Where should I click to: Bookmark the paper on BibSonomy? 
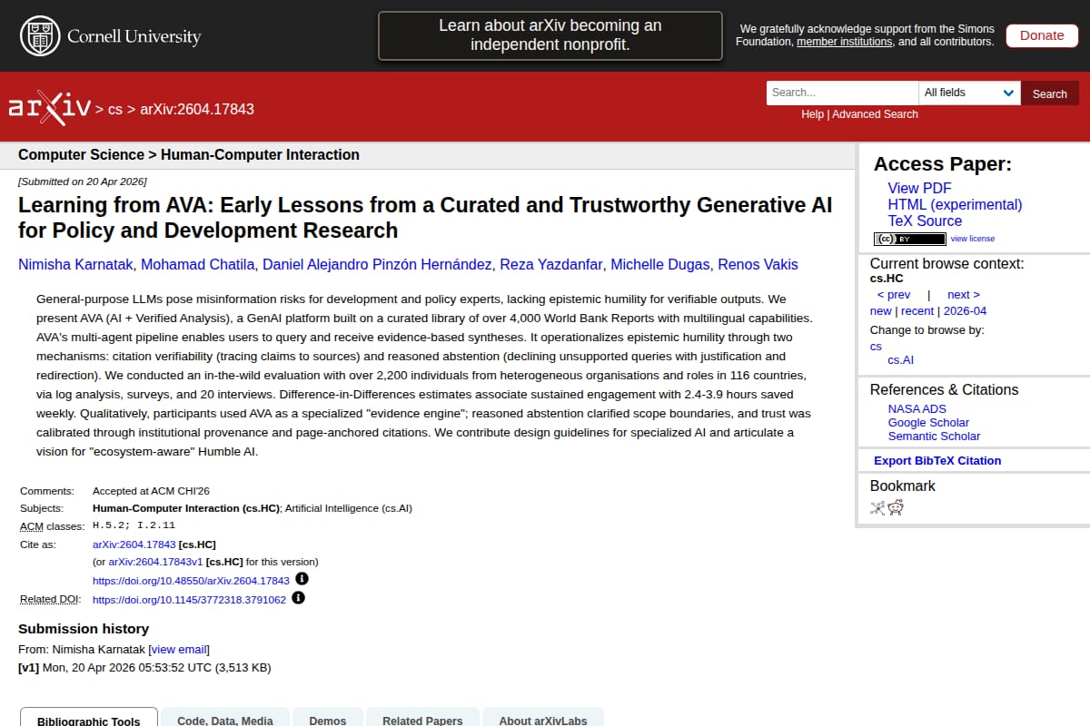point(877,508)
